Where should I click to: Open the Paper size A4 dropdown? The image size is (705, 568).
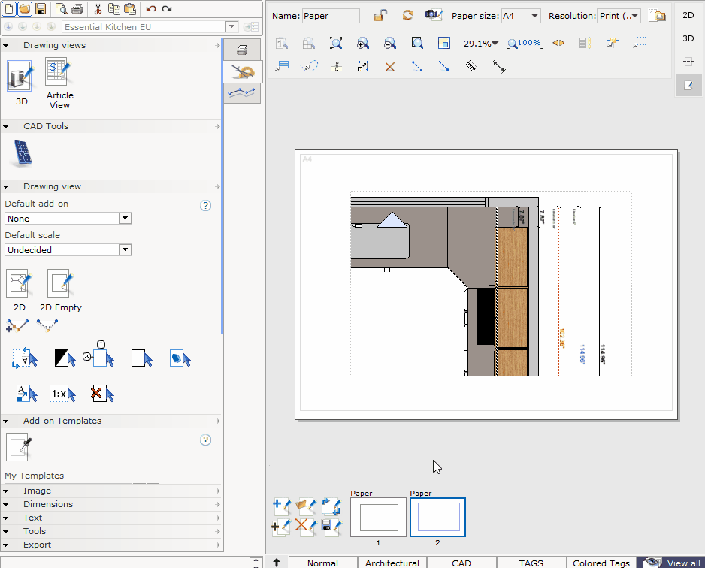(x=534, y=16)
